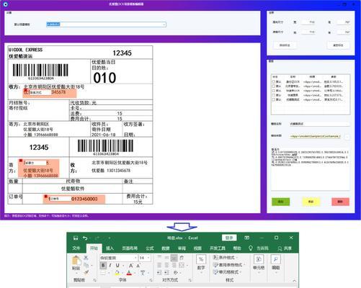
Task: Open Format as Table dropdown
Action: coord(228,265)
